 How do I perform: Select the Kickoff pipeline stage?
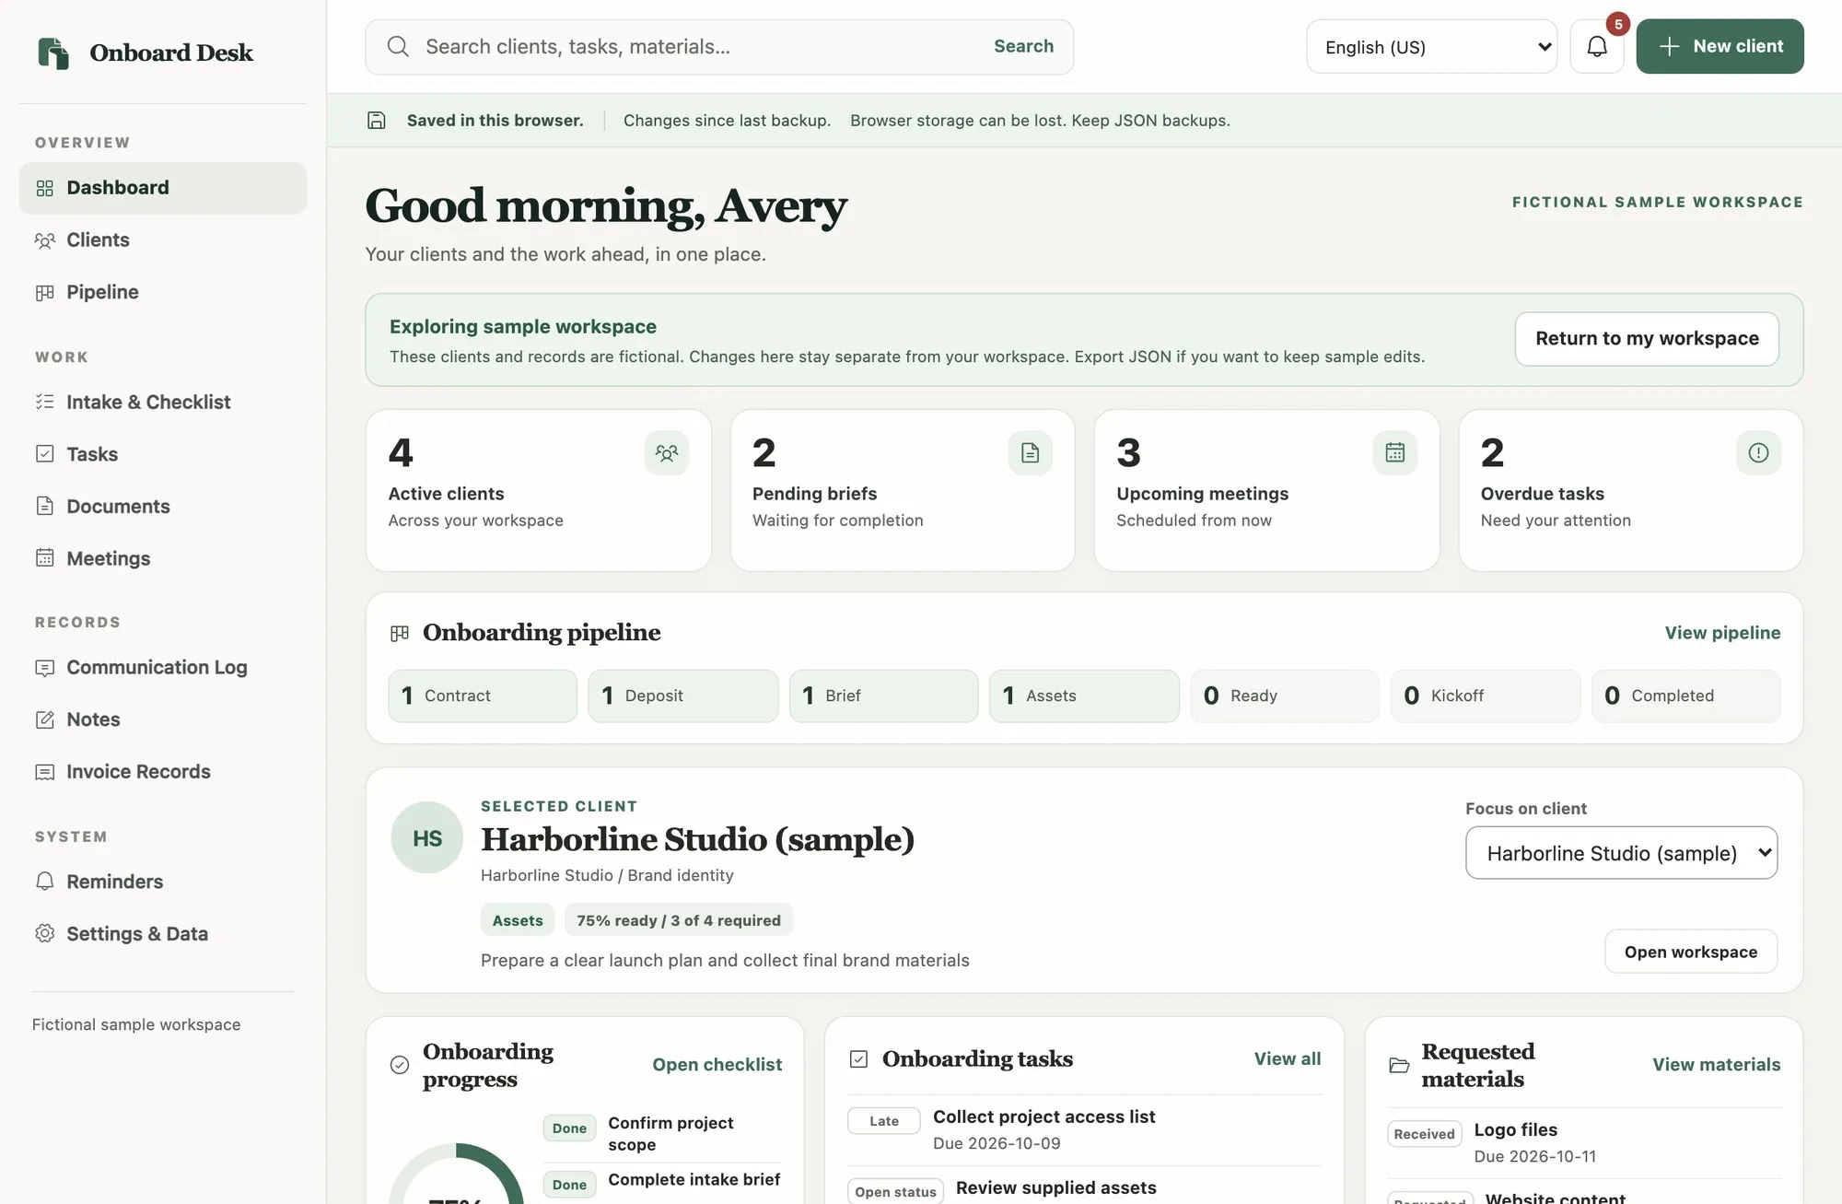pyautogui.click(x=1486, y=696)
